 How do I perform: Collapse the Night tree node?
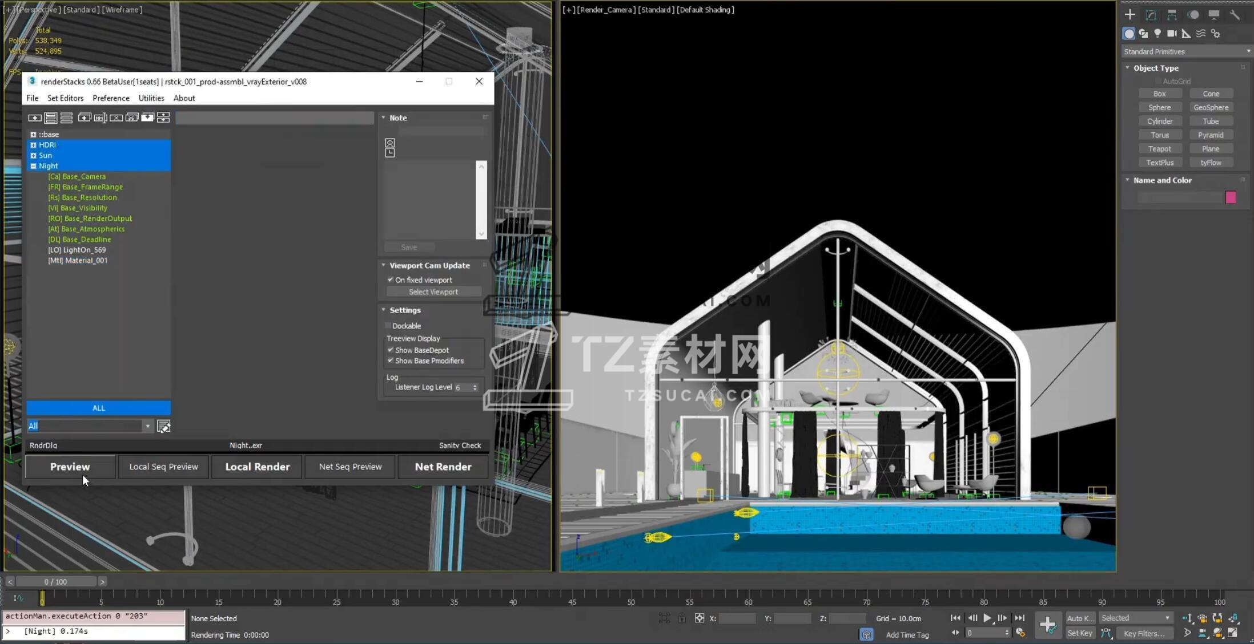[33, 166]
